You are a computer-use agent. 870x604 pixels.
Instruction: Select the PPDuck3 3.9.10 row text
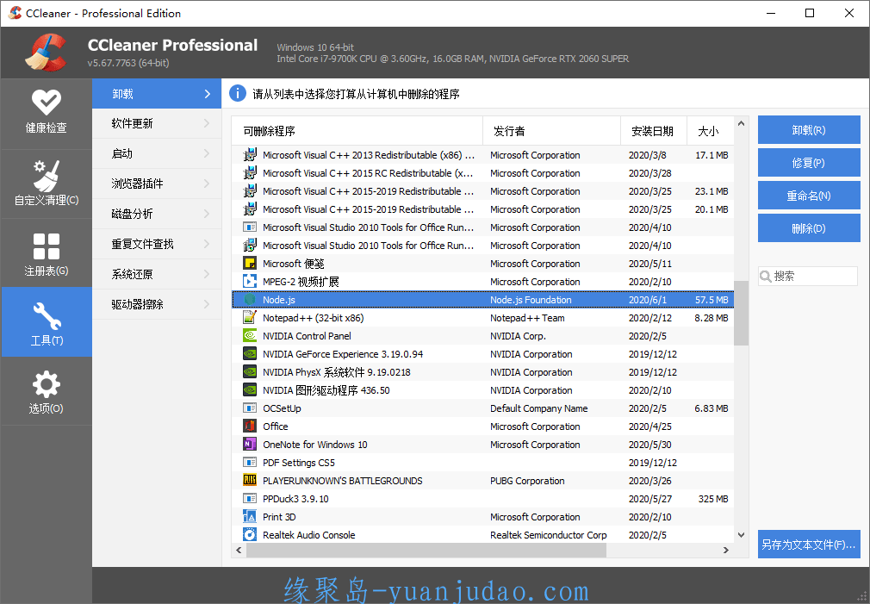[295, 499]
